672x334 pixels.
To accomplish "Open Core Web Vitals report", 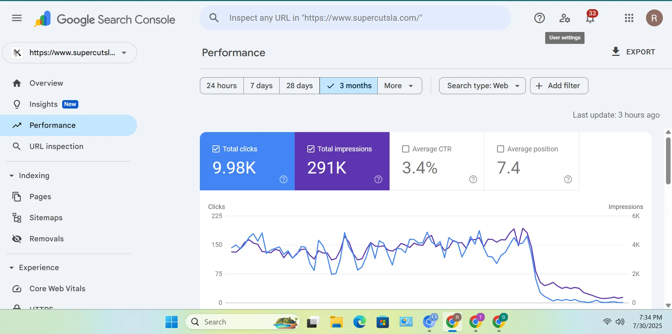I will point(68,289).
